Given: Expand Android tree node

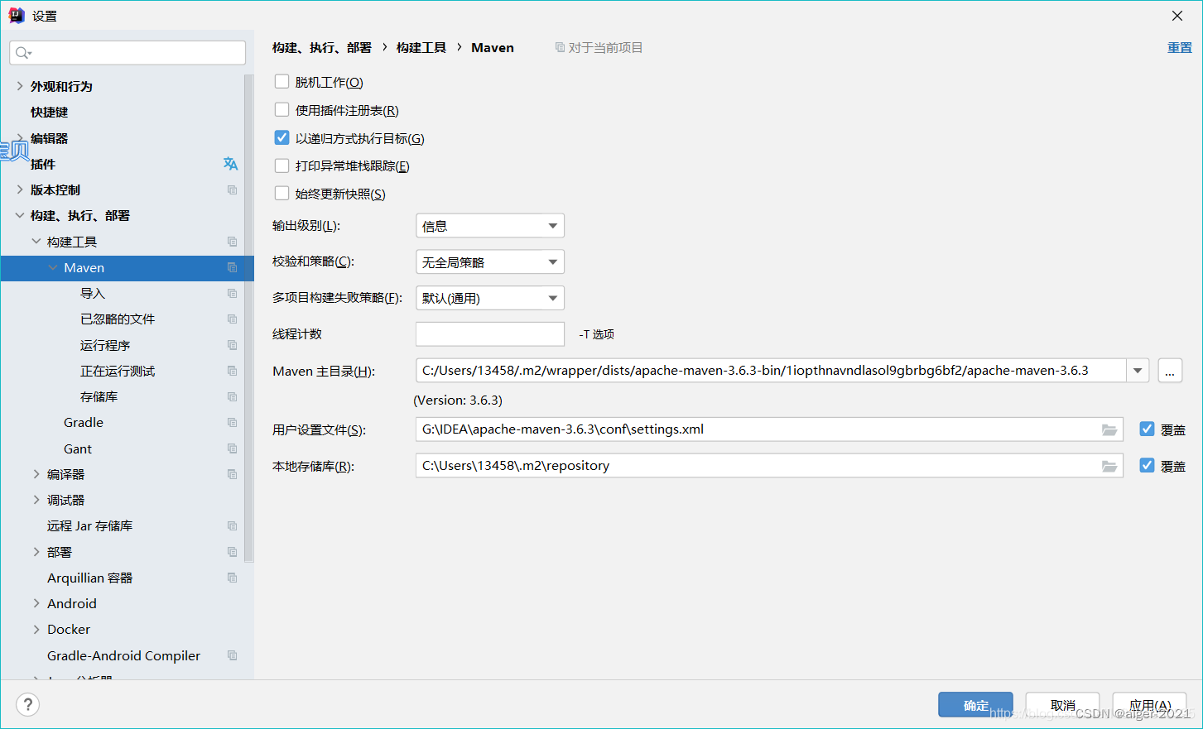Looking at the screenshot, I should pyautogui.click(x=36, y=603).
